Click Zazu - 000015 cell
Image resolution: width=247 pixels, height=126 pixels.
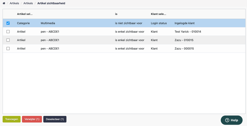pos(184,49)
